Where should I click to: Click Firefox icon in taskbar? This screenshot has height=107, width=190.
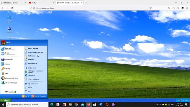pyautogui.click(x=89, y=104)
